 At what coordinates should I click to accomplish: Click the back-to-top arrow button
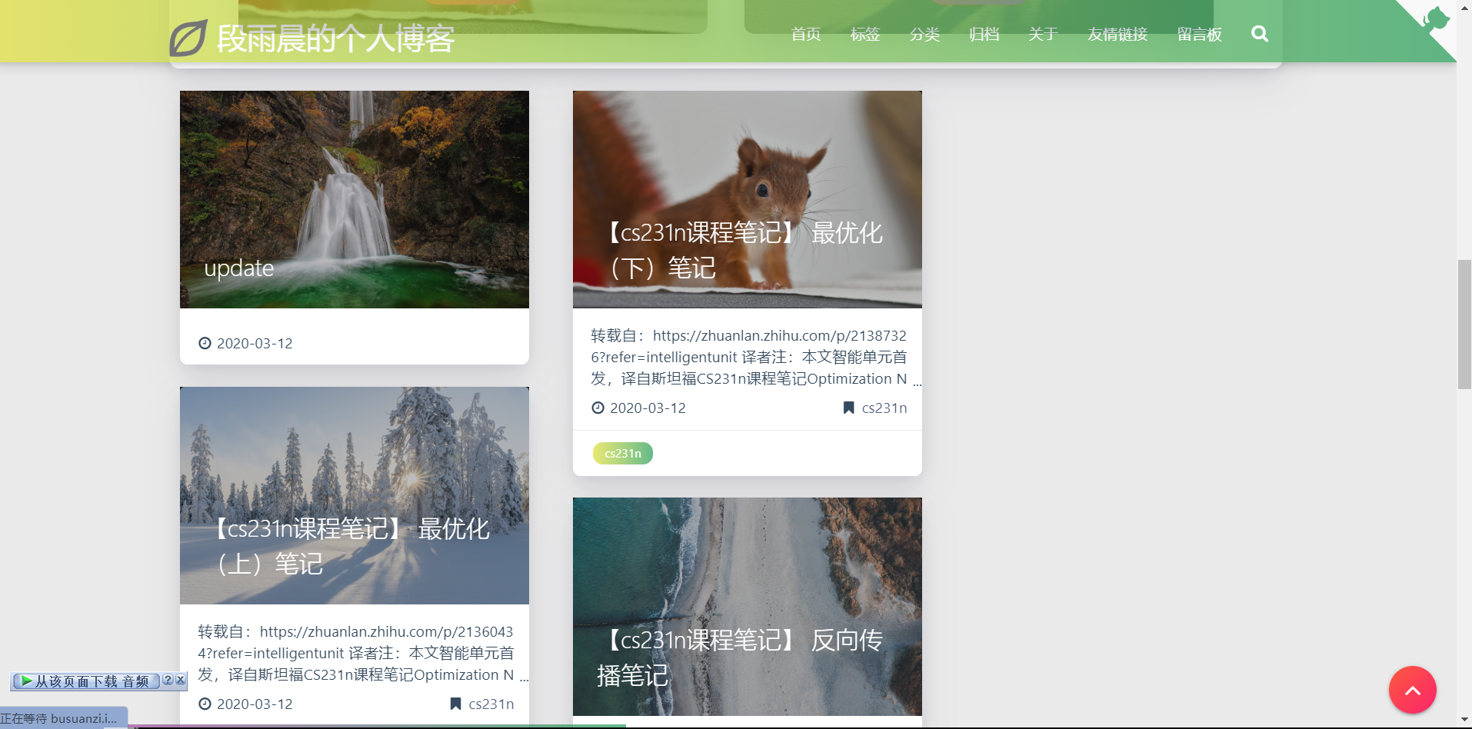[x=1412, y=690]
